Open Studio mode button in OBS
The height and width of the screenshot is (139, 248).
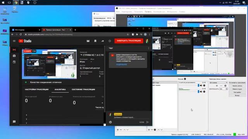237,89
